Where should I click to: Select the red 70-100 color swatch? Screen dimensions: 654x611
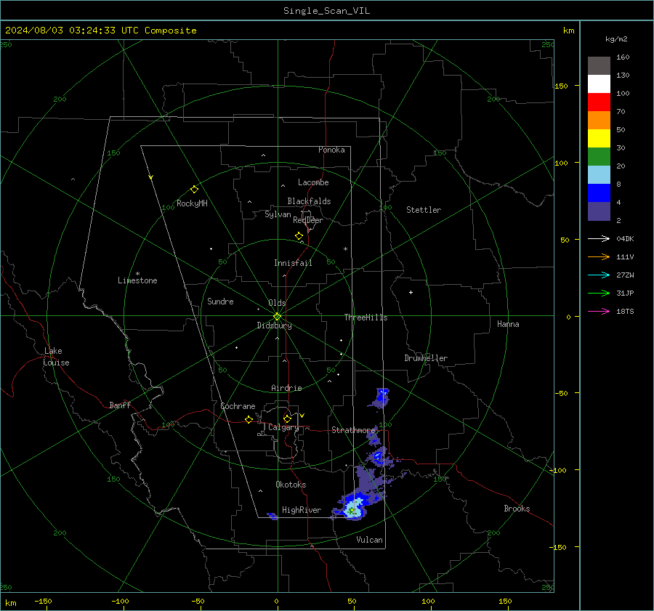599,102
